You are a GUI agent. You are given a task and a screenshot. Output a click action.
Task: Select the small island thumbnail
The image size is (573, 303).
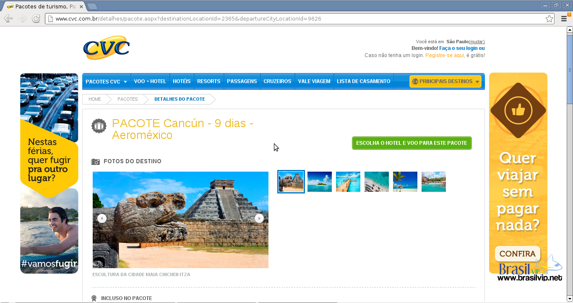coord(320,182)
